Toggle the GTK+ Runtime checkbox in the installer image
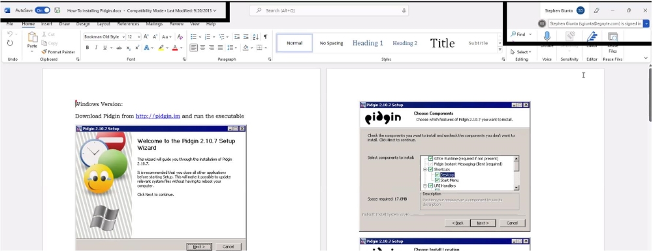Viewport: 653px width, 252px height. [x=431, y=158]
